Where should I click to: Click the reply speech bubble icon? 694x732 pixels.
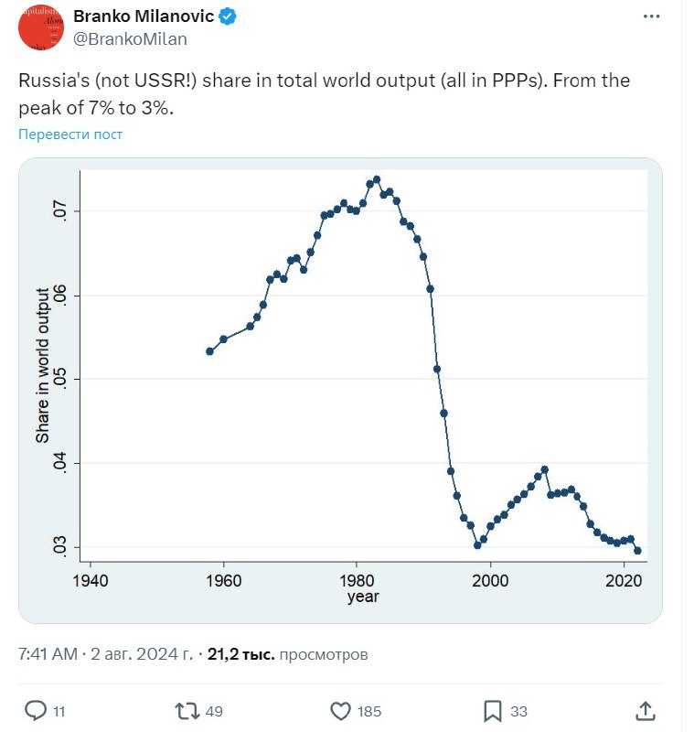click(36, 711)
